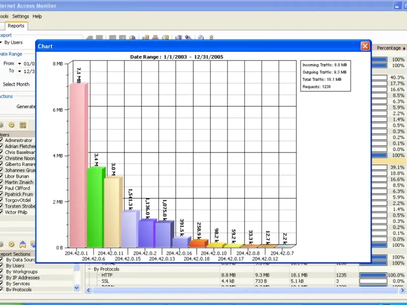Open the From date dropdown
The image size is (407, 305).
click(19, 64)
